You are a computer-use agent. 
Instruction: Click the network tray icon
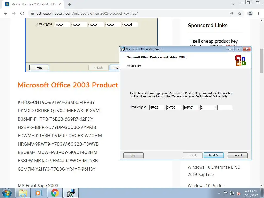click(232, 193)
